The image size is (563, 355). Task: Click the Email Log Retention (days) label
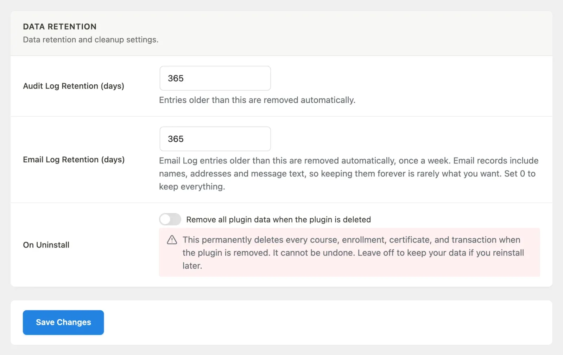[x=74, y=160]
